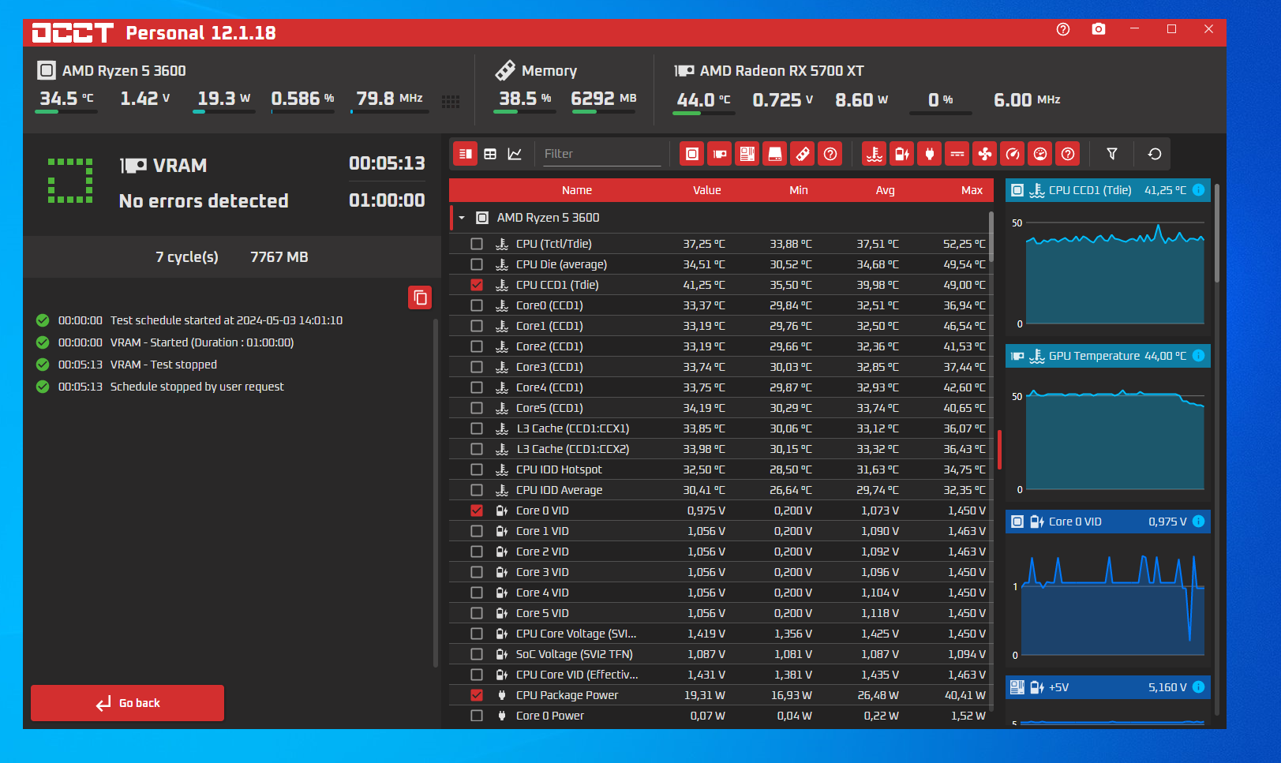Show info for the +5V graph
1281x763 pixels.
pos(1198,687)
